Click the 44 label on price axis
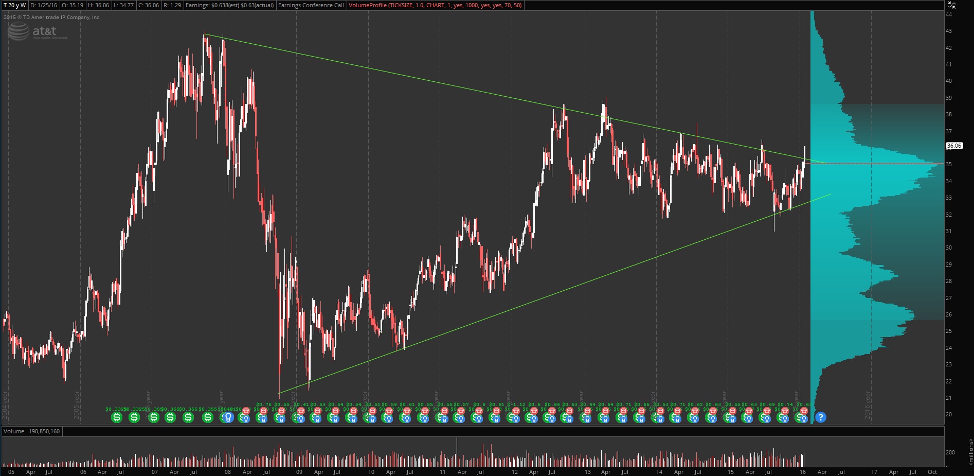The width and height of the screenshot is (974, 476). click(949, 14)
